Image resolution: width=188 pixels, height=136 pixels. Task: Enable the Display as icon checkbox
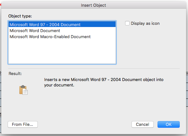[x=127, y=23]
